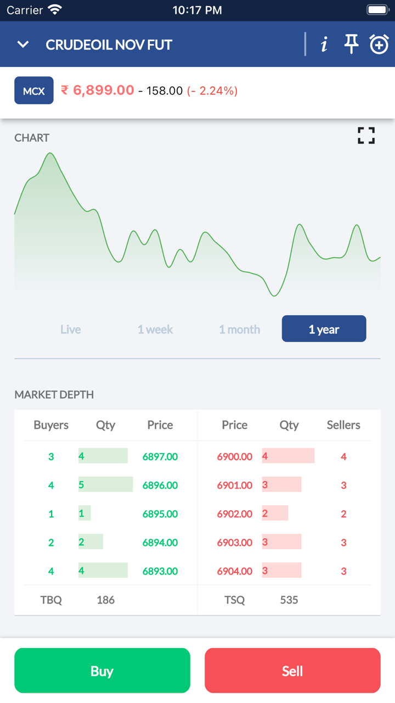Tap the ₹ 6,899.00 last traded price

(x=98, y=90)
